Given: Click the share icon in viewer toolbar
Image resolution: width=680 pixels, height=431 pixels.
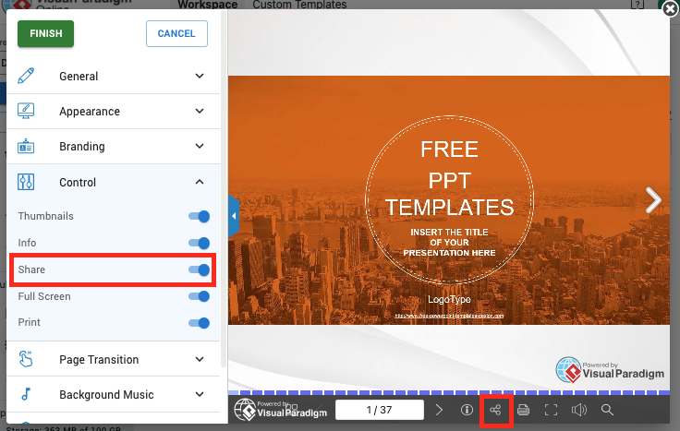Looking at the screenshot, I should [496, 410].
